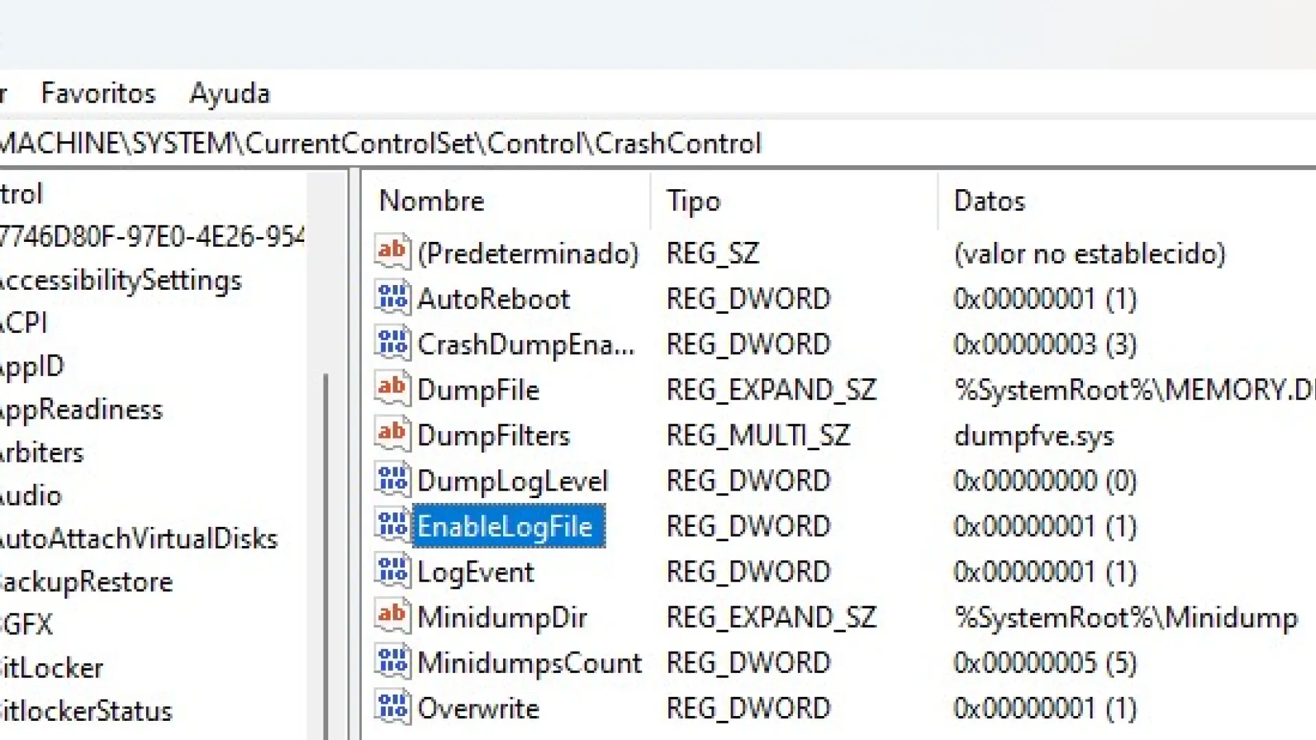Open the Ayuda menu

(230, 93)
